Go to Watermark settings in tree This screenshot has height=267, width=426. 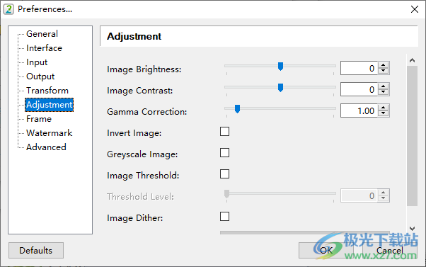(x=49, y=132)
